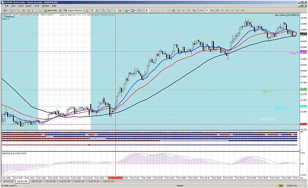
Task: Click the New Order button
Action: [50, 10]
